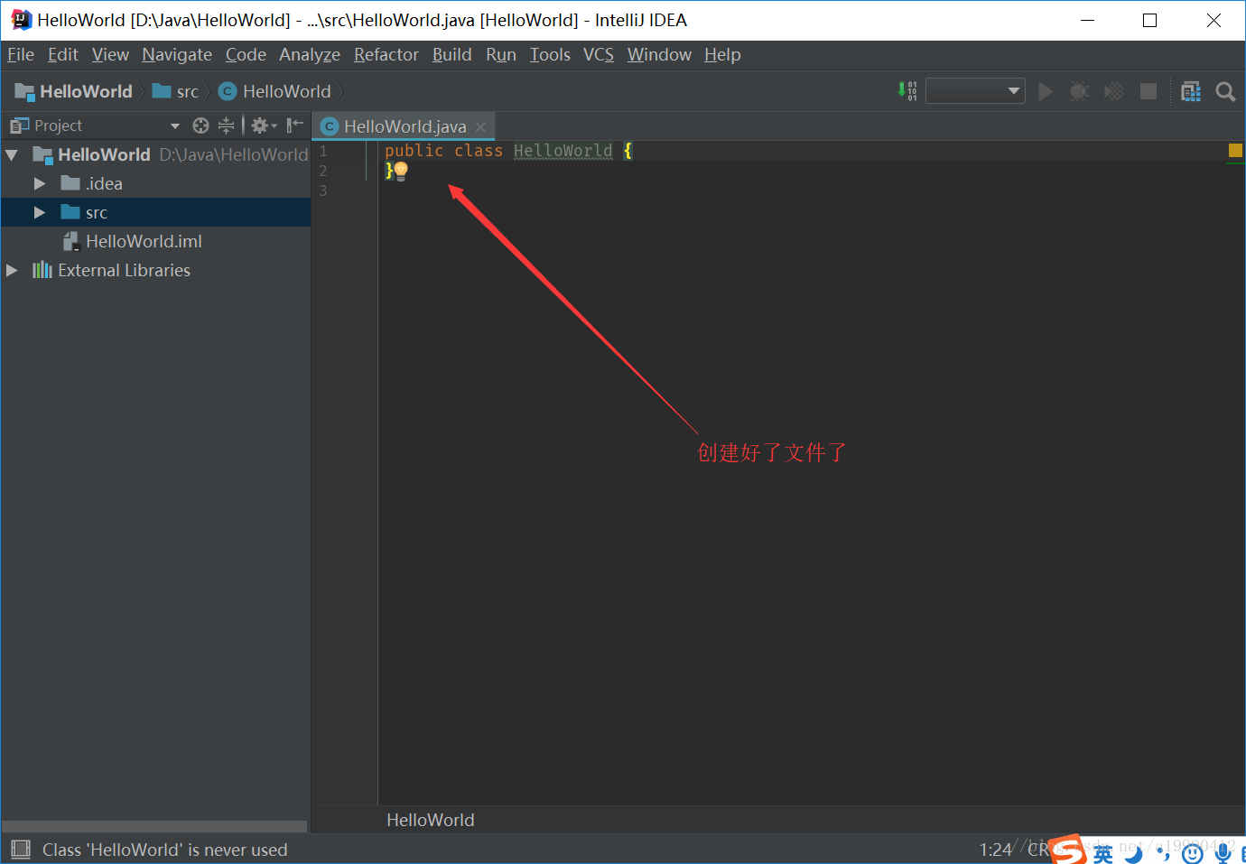
Task: Open the Refactor menu
Action: [386, 55]
